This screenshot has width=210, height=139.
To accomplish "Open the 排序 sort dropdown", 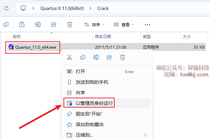I will point(94,25).
